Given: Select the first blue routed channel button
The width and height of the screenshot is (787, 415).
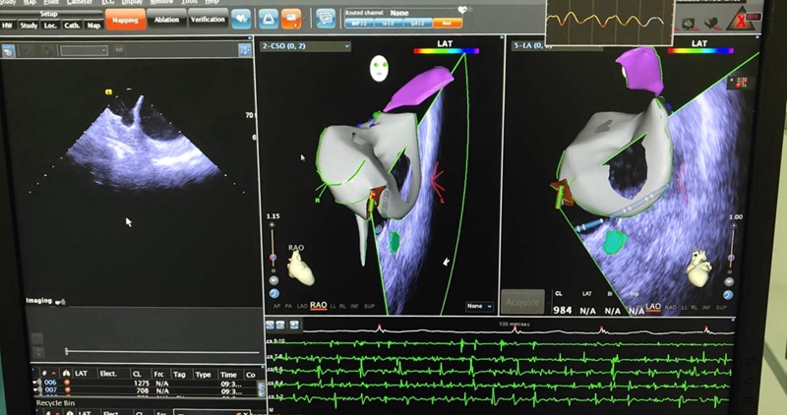Looking at the screenshot, I should click(359, 23).
